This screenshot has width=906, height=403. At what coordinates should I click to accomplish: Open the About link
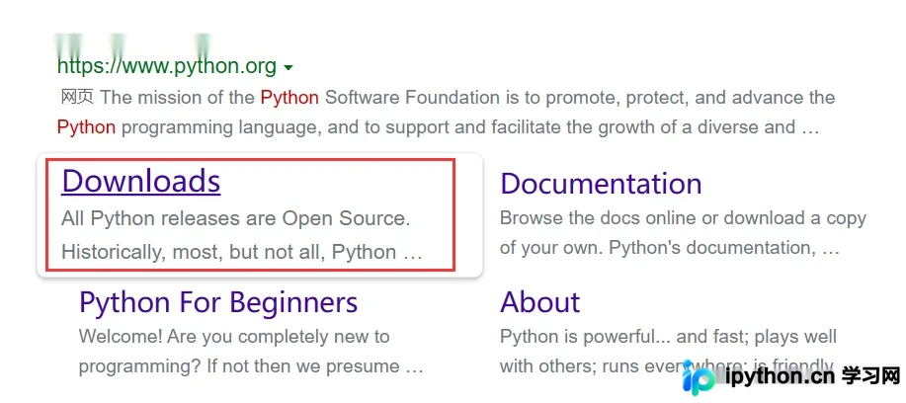(x=540, y=302)
